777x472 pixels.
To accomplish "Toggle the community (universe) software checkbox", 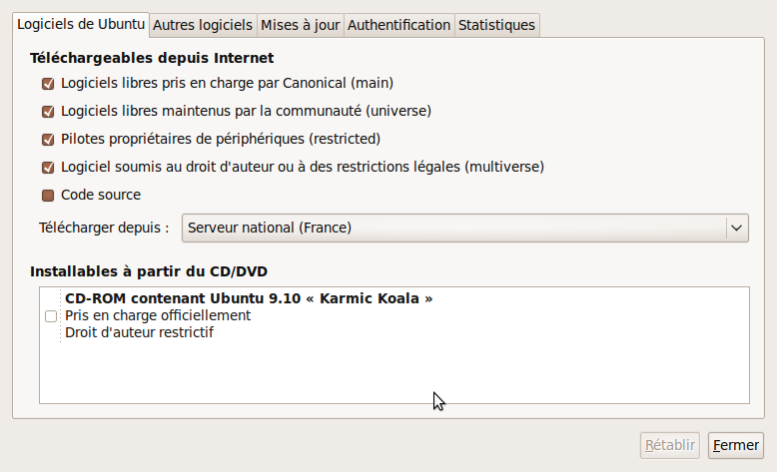I will [48, 112].
